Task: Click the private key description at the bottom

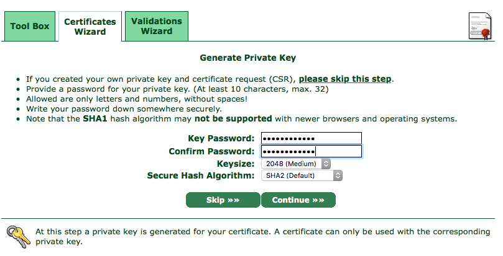Action: (x=259, y=237)
